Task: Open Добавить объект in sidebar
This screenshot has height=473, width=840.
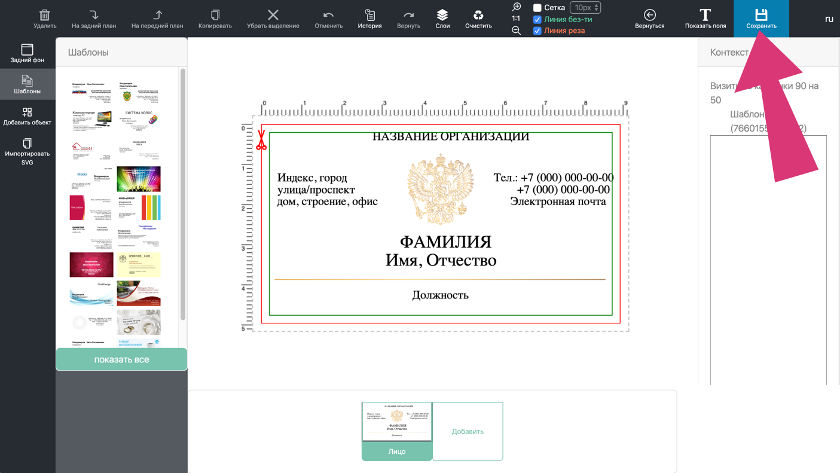Action: (x=28, y=116)
